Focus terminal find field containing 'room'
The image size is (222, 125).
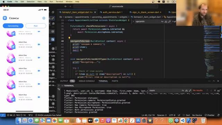(x=165, y=90)
